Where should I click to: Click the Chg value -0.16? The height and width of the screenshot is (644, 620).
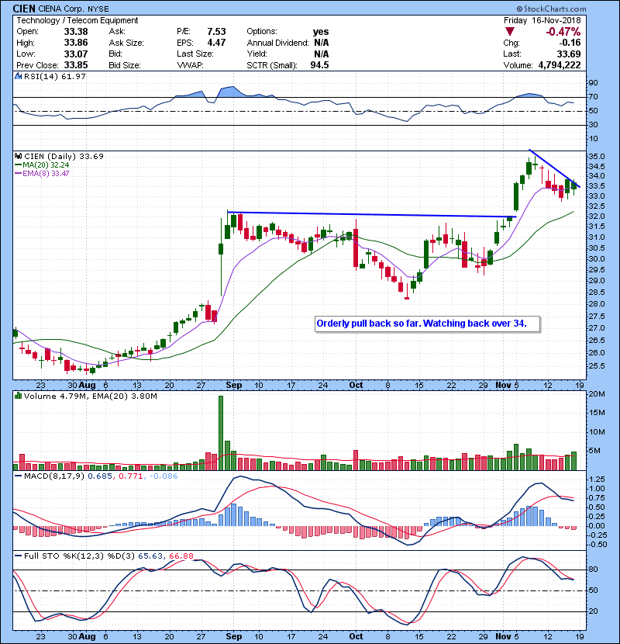(570, 43)
